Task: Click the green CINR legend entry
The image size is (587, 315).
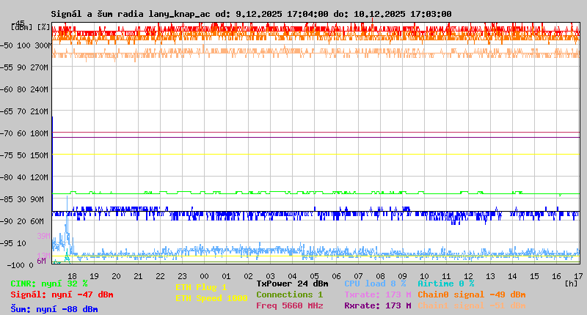Action: pos(49,283)
